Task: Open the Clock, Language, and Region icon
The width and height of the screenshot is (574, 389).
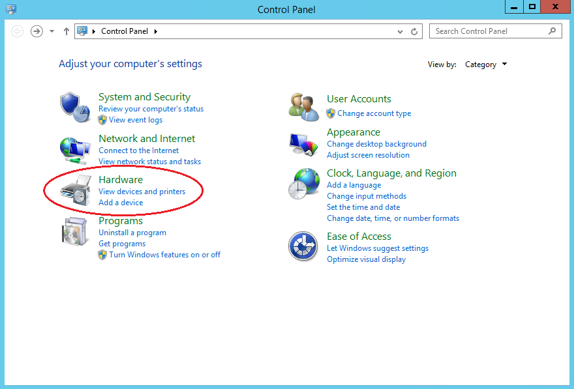Action: [303, 184]
